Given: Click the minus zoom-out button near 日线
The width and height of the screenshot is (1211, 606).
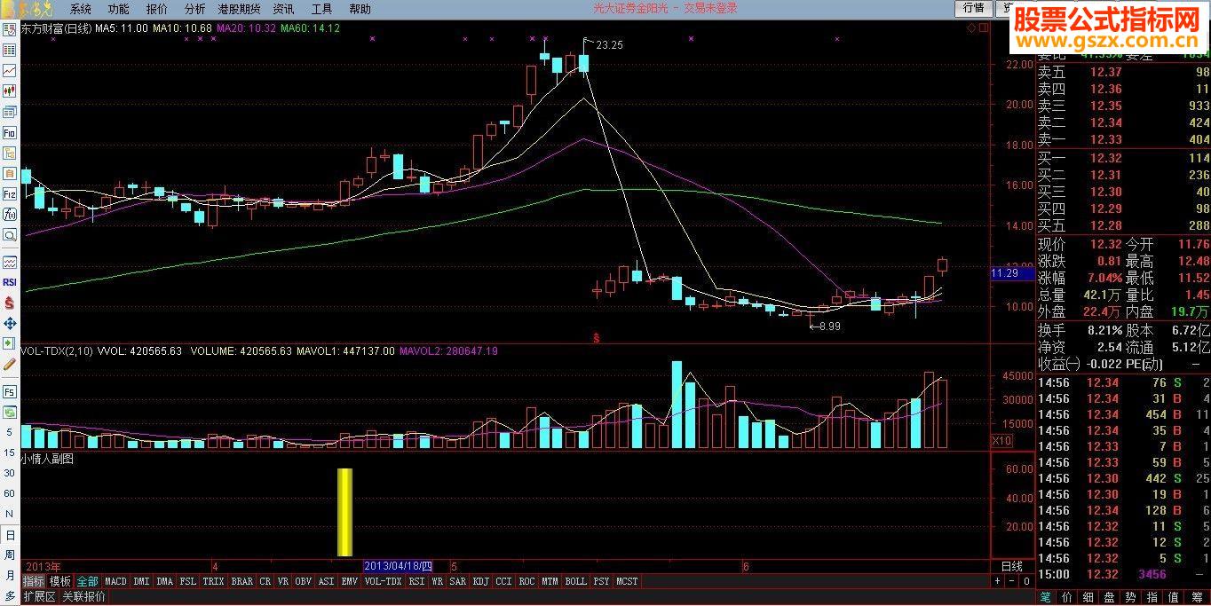Looking at the screenshot, I should pos(1011,581).
